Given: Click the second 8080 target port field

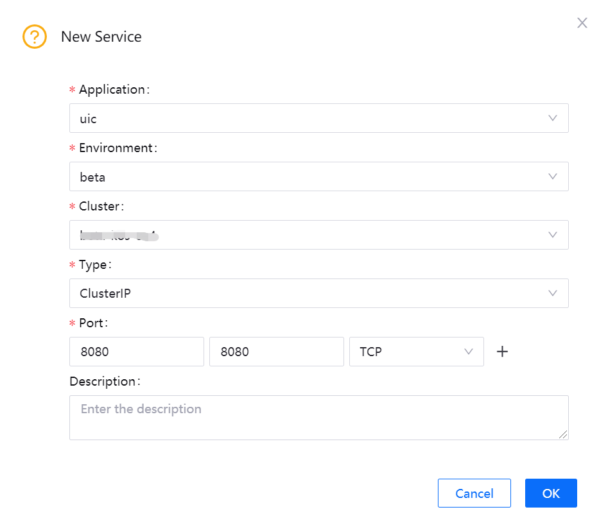Looking at the screenshot, I should 276,352.
